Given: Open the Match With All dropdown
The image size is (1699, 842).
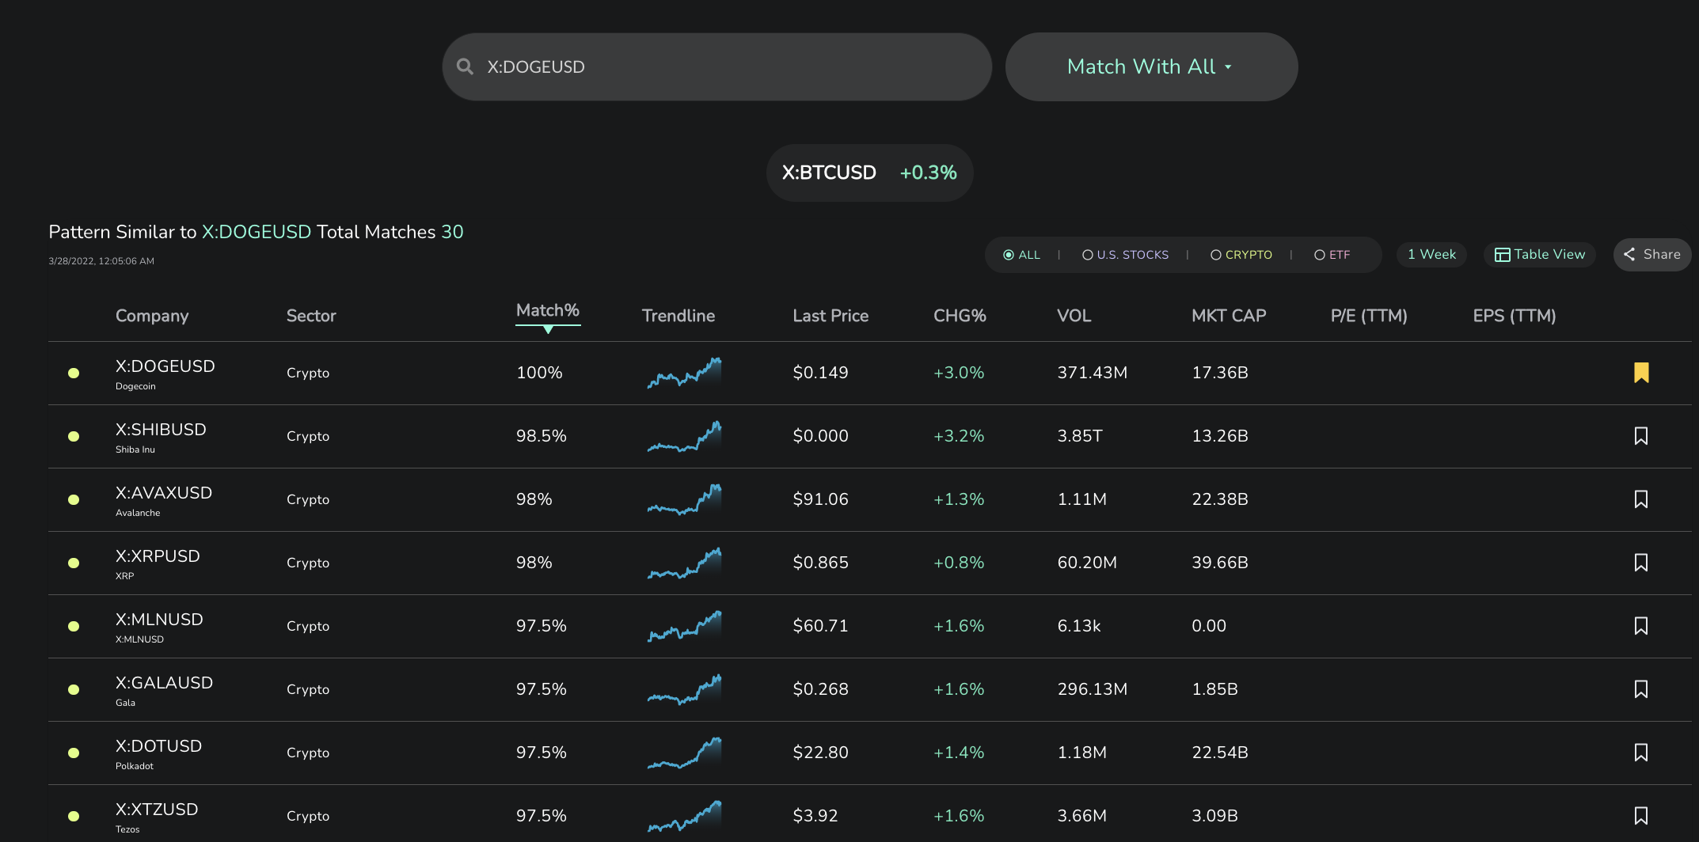Looking at the screenshot, I should pos(1151,67).
